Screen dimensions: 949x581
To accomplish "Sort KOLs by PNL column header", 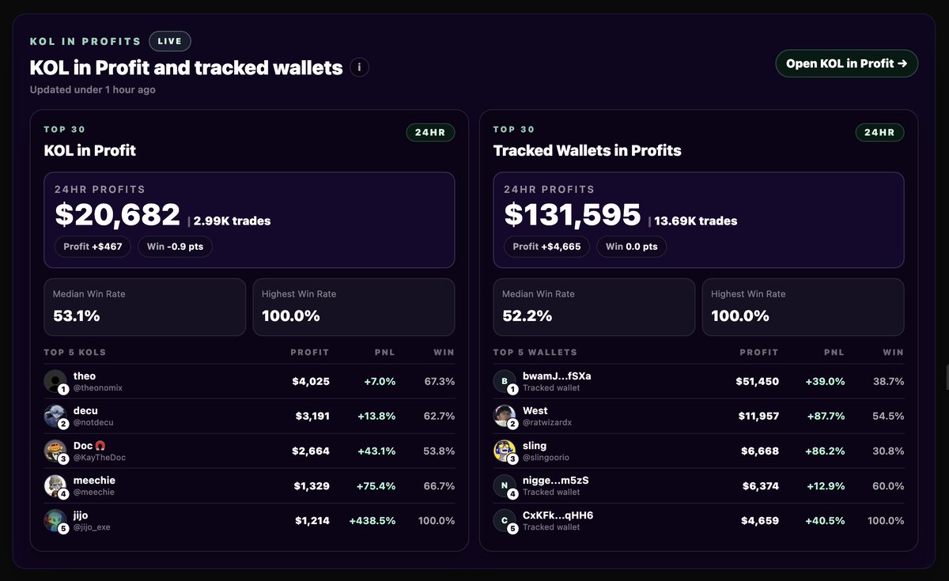I will (x=385, y=353).
